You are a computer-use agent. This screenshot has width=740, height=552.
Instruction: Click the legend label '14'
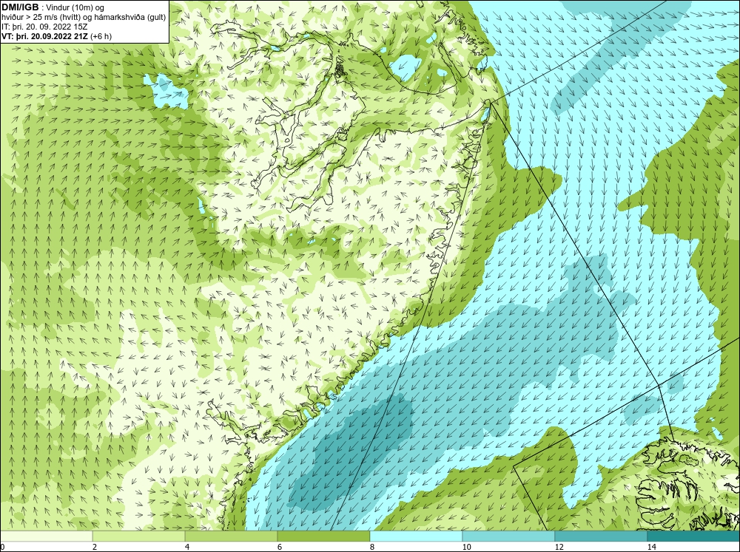click(651, 547)
